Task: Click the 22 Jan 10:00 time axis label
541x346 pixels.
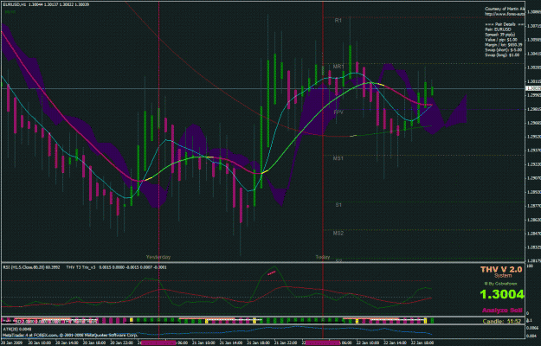Action: click(369, 343)
